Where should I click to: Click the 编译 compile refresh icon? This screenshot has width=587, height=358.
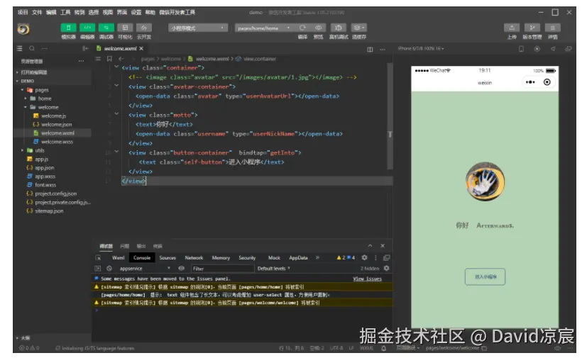[x=302, y=28]
